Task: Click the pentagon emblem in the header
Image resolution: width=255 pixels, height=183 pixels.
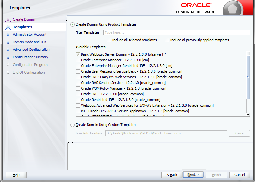Action: (232, 9)
